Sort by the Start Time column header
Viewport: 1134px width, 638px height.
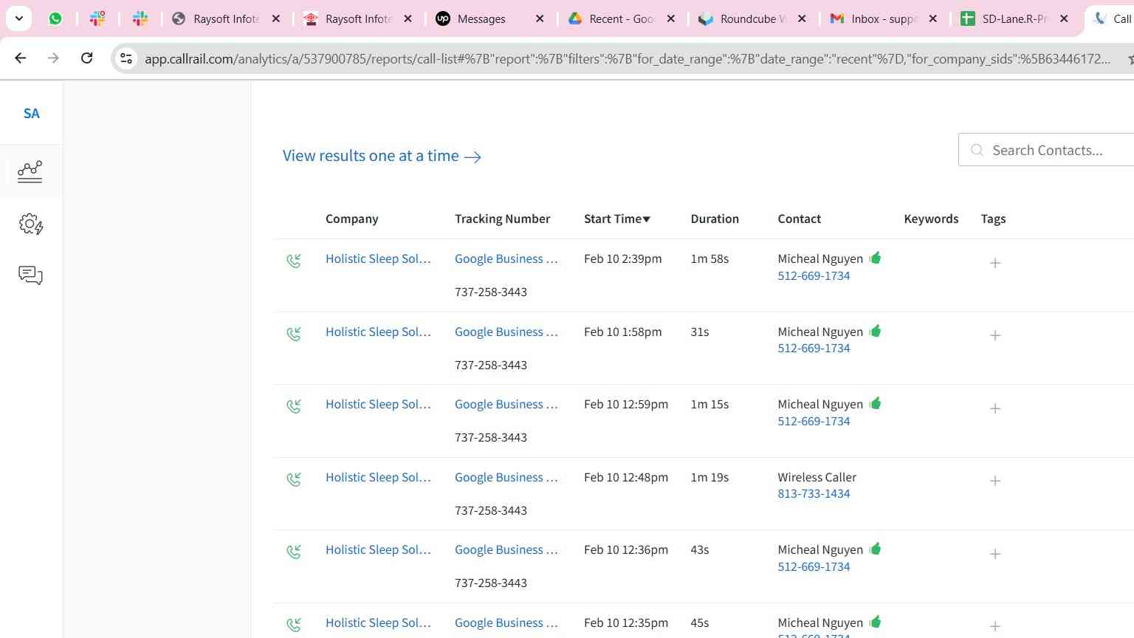pos(617,219)
